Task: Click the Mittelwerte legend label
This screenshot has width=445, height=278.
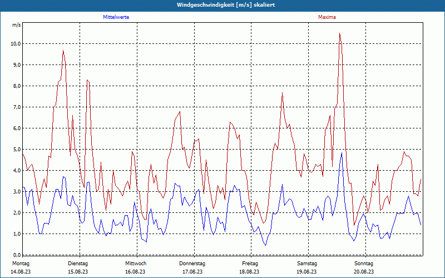Action: click(116, 17)
